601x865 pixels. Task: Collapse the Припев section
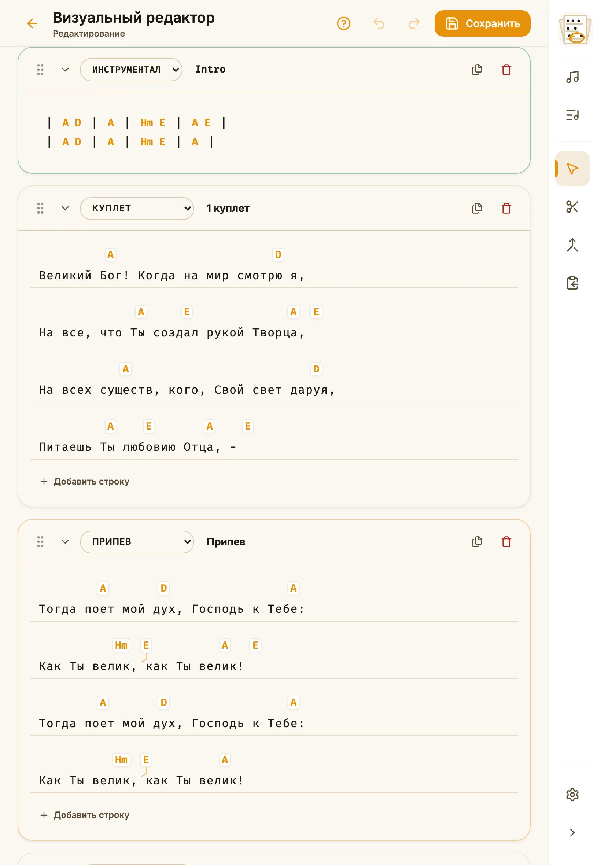pyautogui.click(x=65, y=541)
